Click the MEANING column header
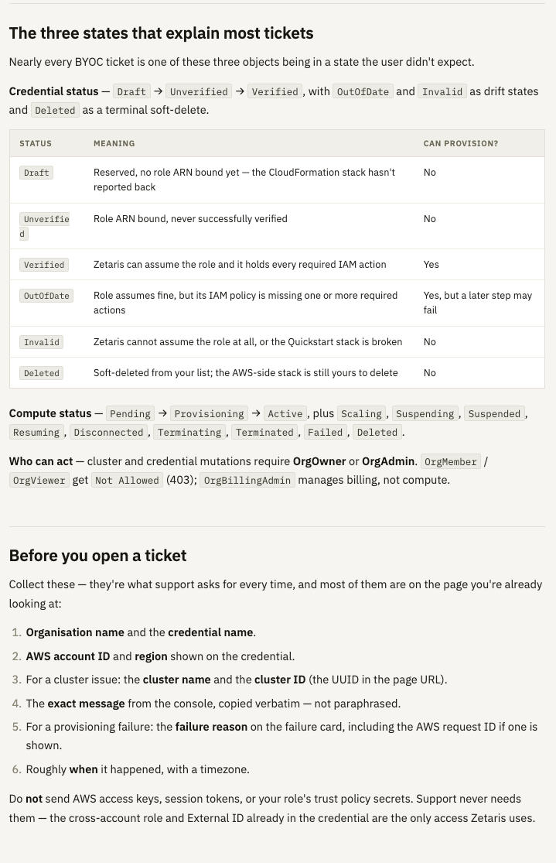Screen dimensions: 556x863 (x=114, y=143)
